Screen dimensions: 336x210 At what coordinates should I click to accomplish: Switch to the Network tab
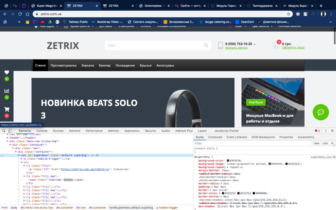75,131
